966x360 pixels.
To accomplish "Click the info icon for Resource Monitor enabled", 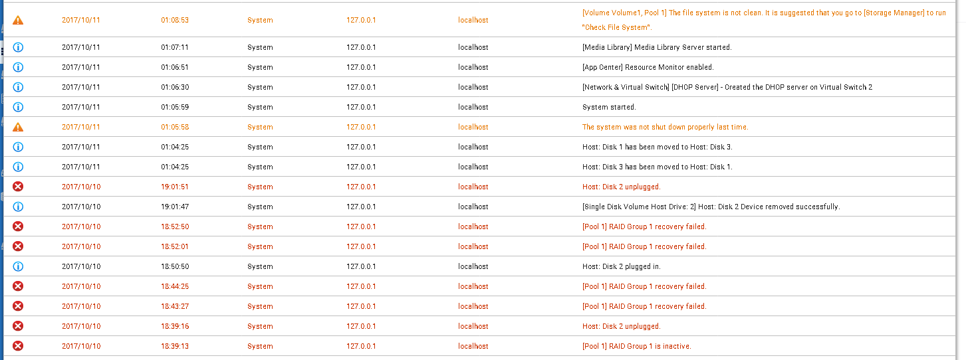I will (18, 67).
